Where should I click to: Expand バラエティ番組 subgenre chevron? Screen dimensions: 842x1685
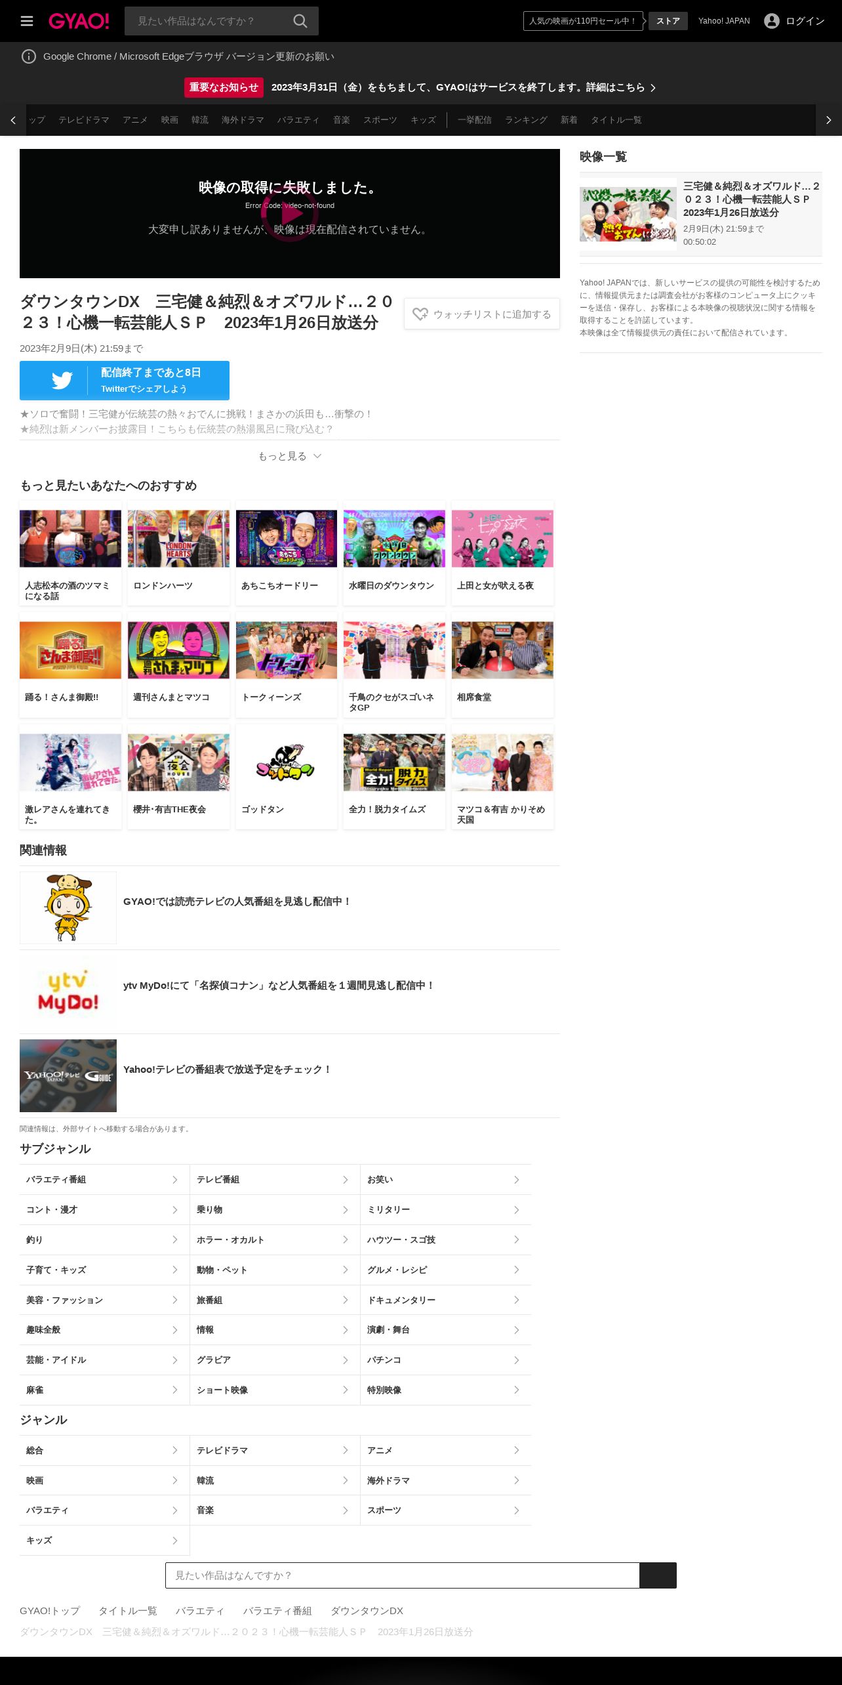pos(175,1180)
